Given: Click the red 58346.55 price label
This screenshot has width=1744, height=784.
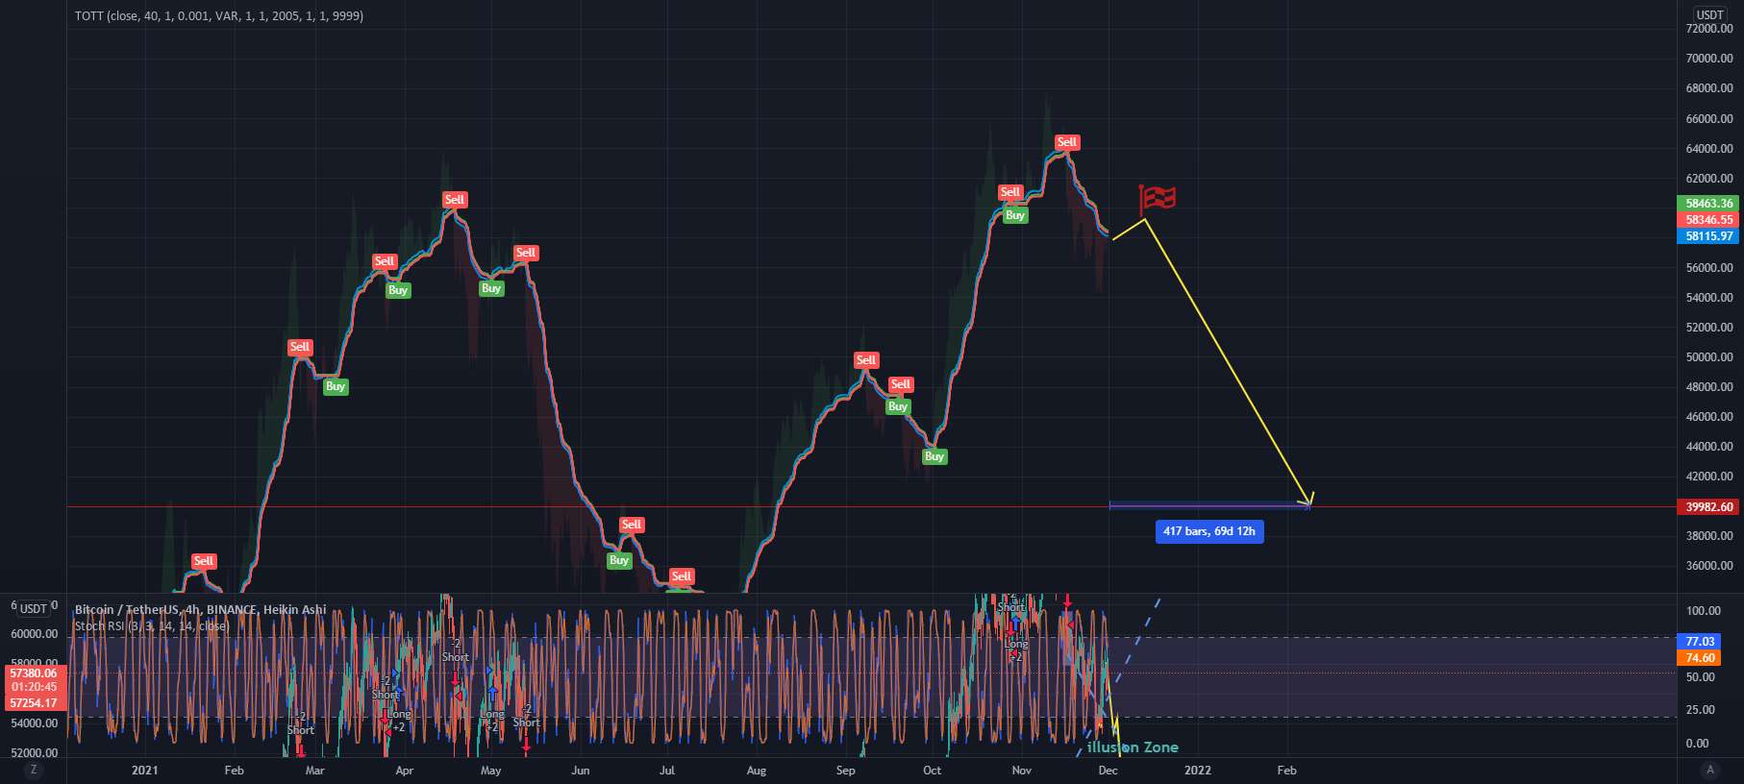Looking at the screenshot, I should 1708,220.
